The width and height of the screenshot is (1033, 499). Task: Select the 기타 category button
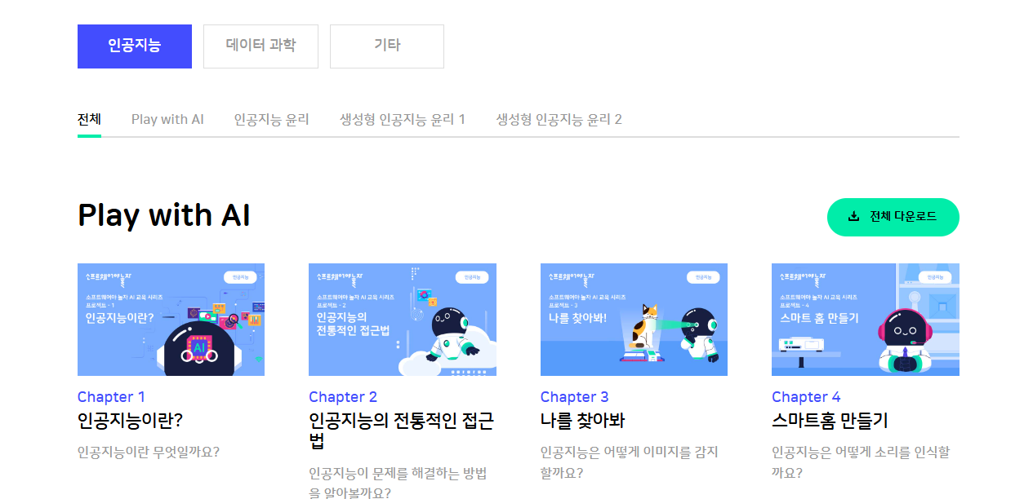[x=387, y=46]
